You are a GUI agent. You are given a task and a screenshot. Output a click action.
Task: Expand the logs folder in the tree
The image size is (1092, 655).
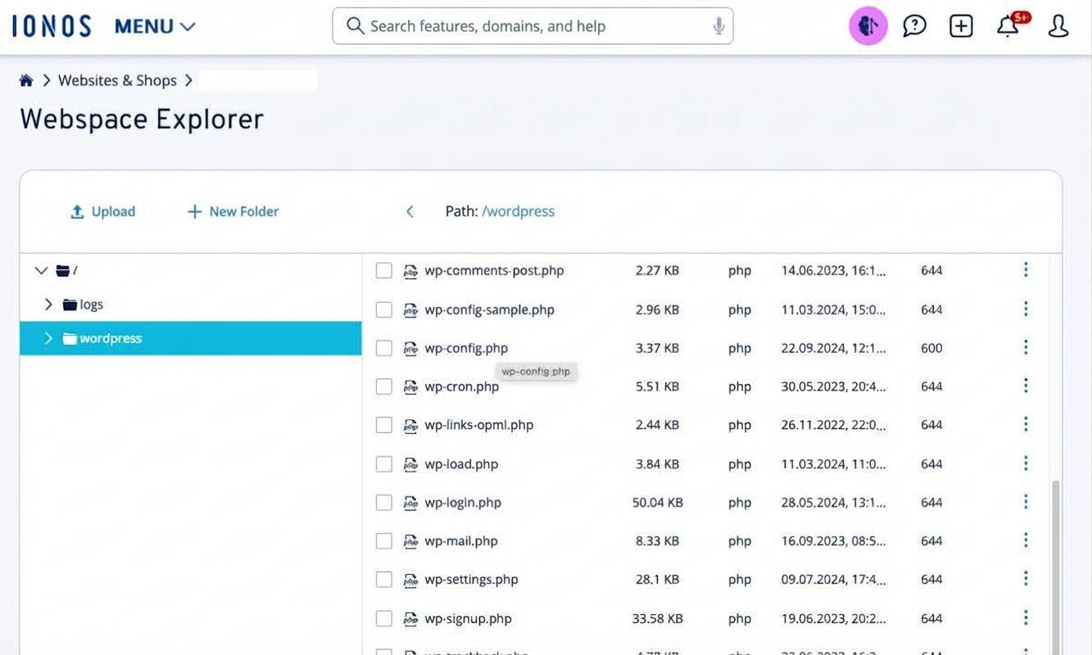point(48,304)
